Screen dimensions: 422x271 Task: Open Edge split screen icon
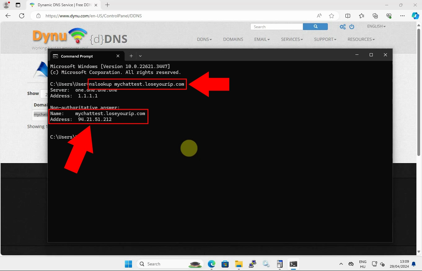coord(348,16)
